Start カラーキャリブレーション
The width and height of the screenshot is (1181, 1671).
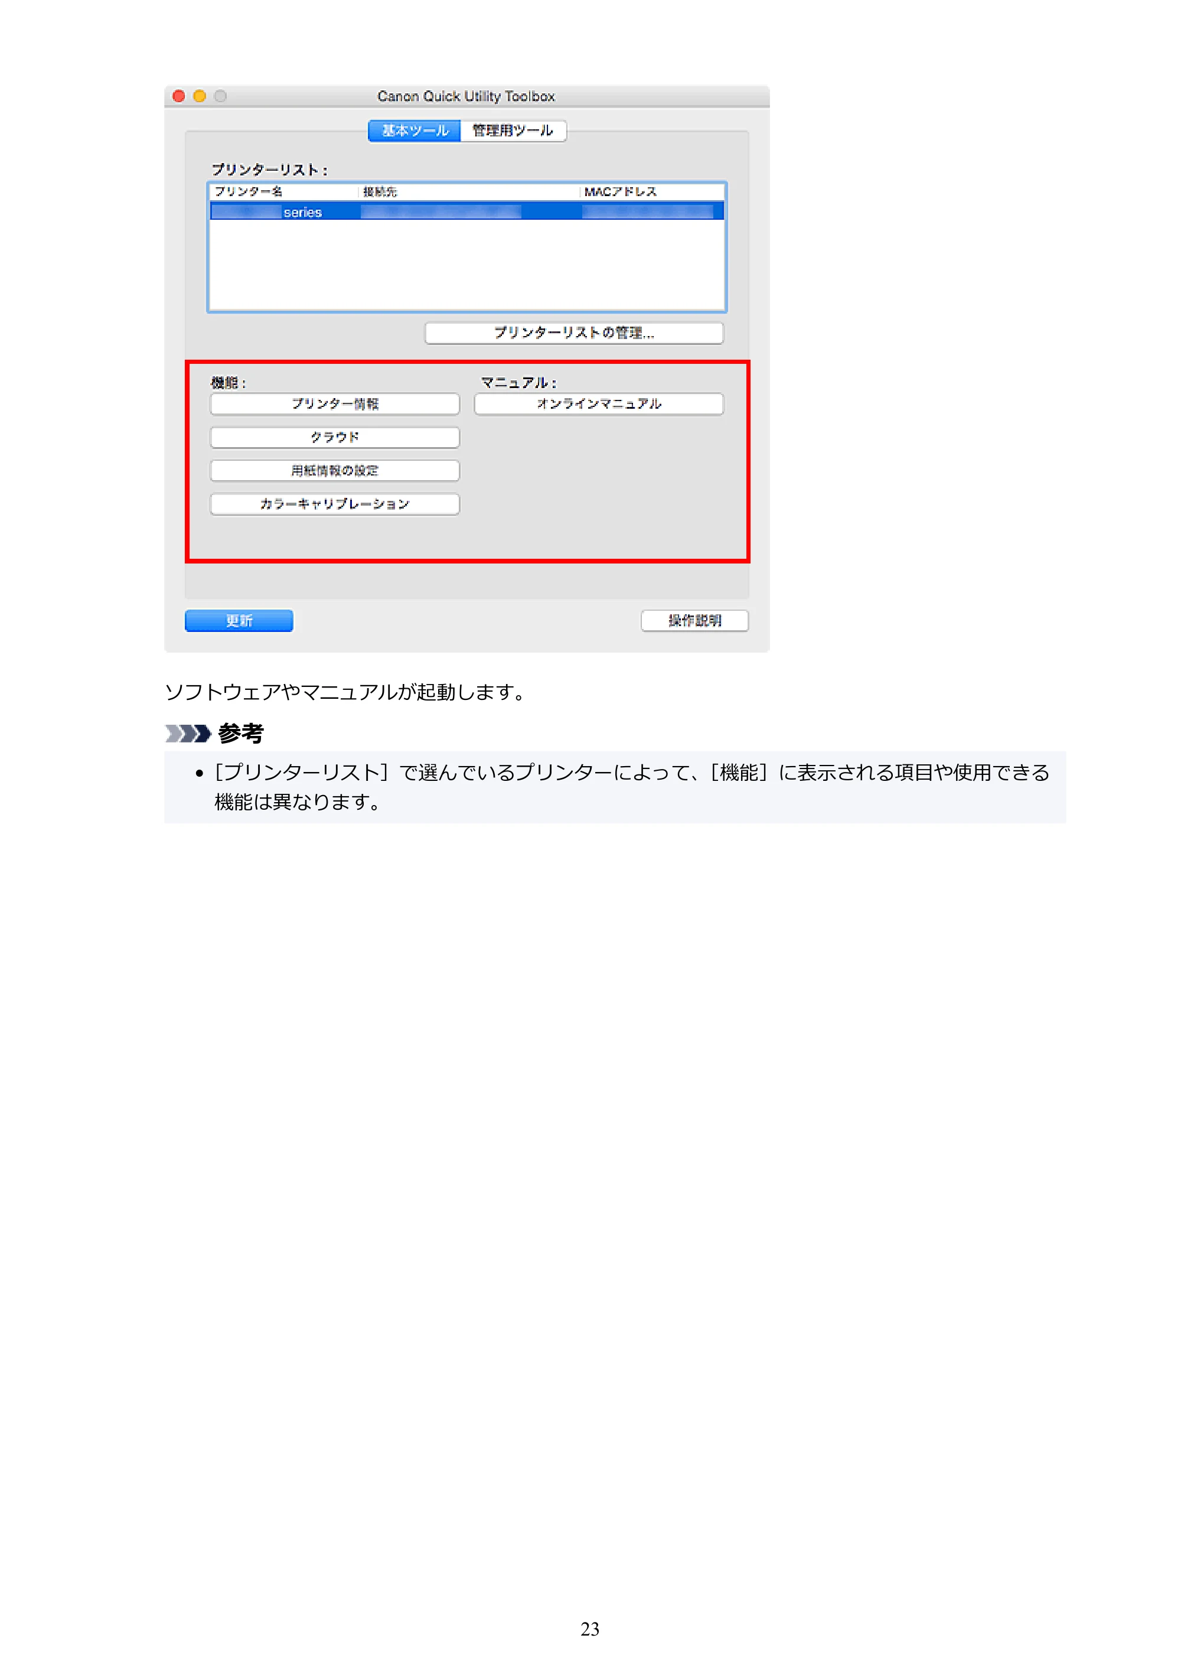click(335, 504)
